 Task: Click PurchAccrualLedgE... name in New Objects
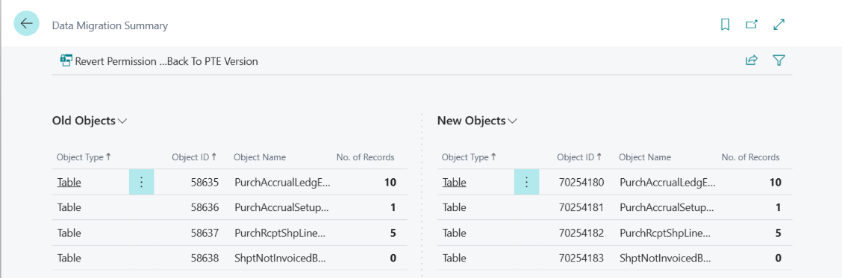(x=667, y=182)
